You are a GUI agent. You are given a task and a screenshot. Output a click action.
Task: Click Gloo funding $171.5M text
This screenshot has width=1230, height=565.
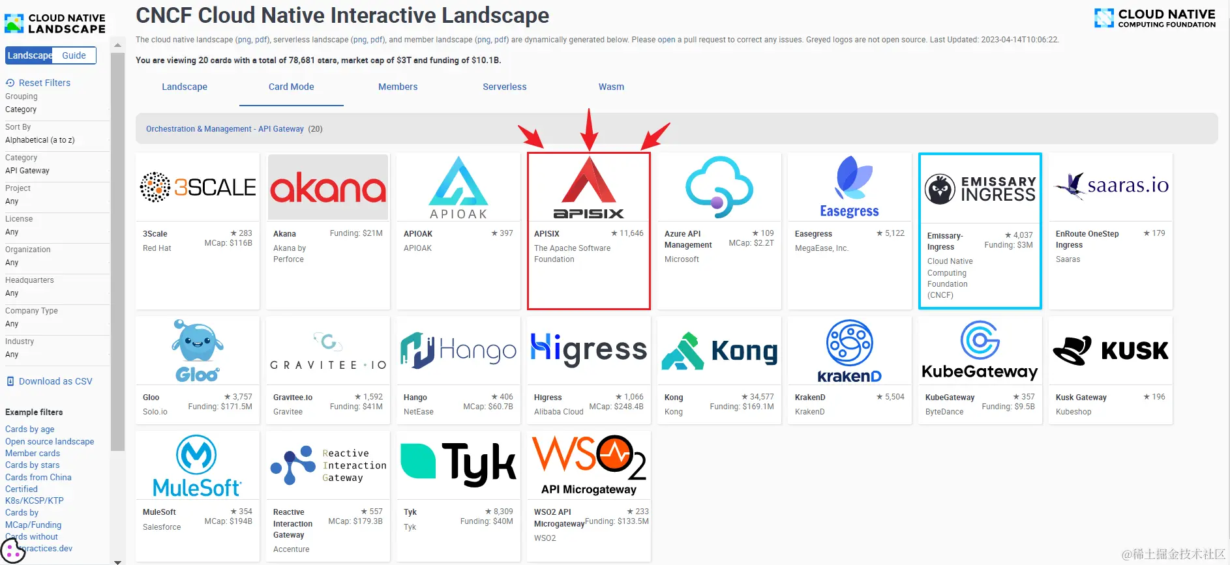tap(220, 407)
